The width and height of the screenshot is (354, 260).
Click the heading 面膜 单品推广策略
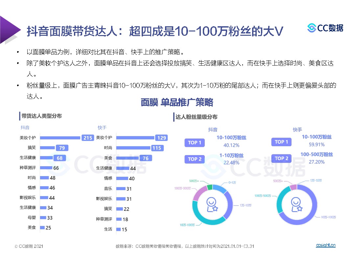177,102
